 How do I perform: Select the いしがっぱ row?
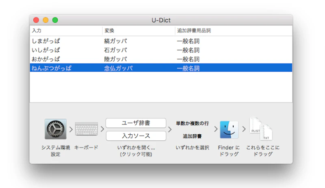pyautogui.click(x=161, y=50)
